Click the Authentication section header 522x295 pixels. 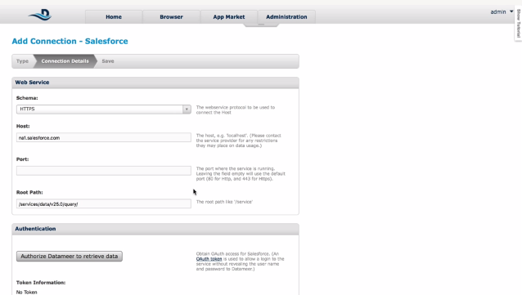click(155, 229)
